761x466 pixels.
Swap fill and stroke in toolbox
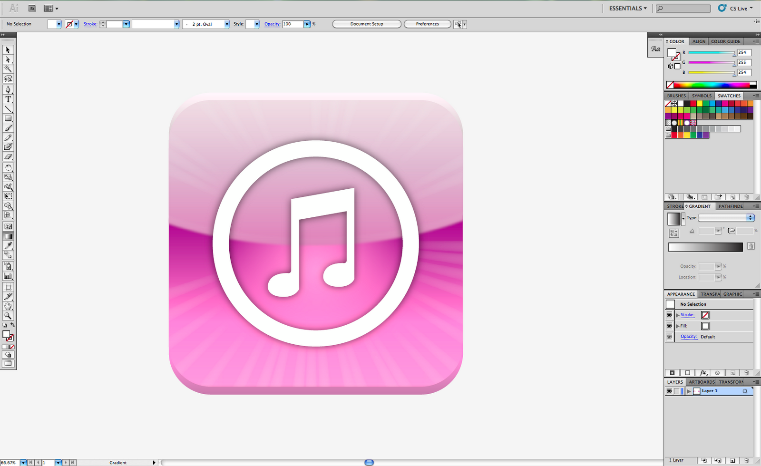coord(13,325)
